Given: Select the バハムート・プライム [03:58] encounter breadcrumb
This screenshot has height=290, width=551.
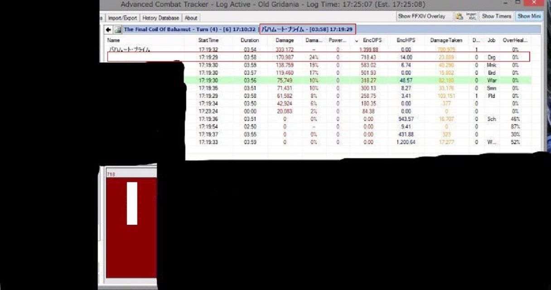Looking at the screenshot, I should click(x=307, y=29).
